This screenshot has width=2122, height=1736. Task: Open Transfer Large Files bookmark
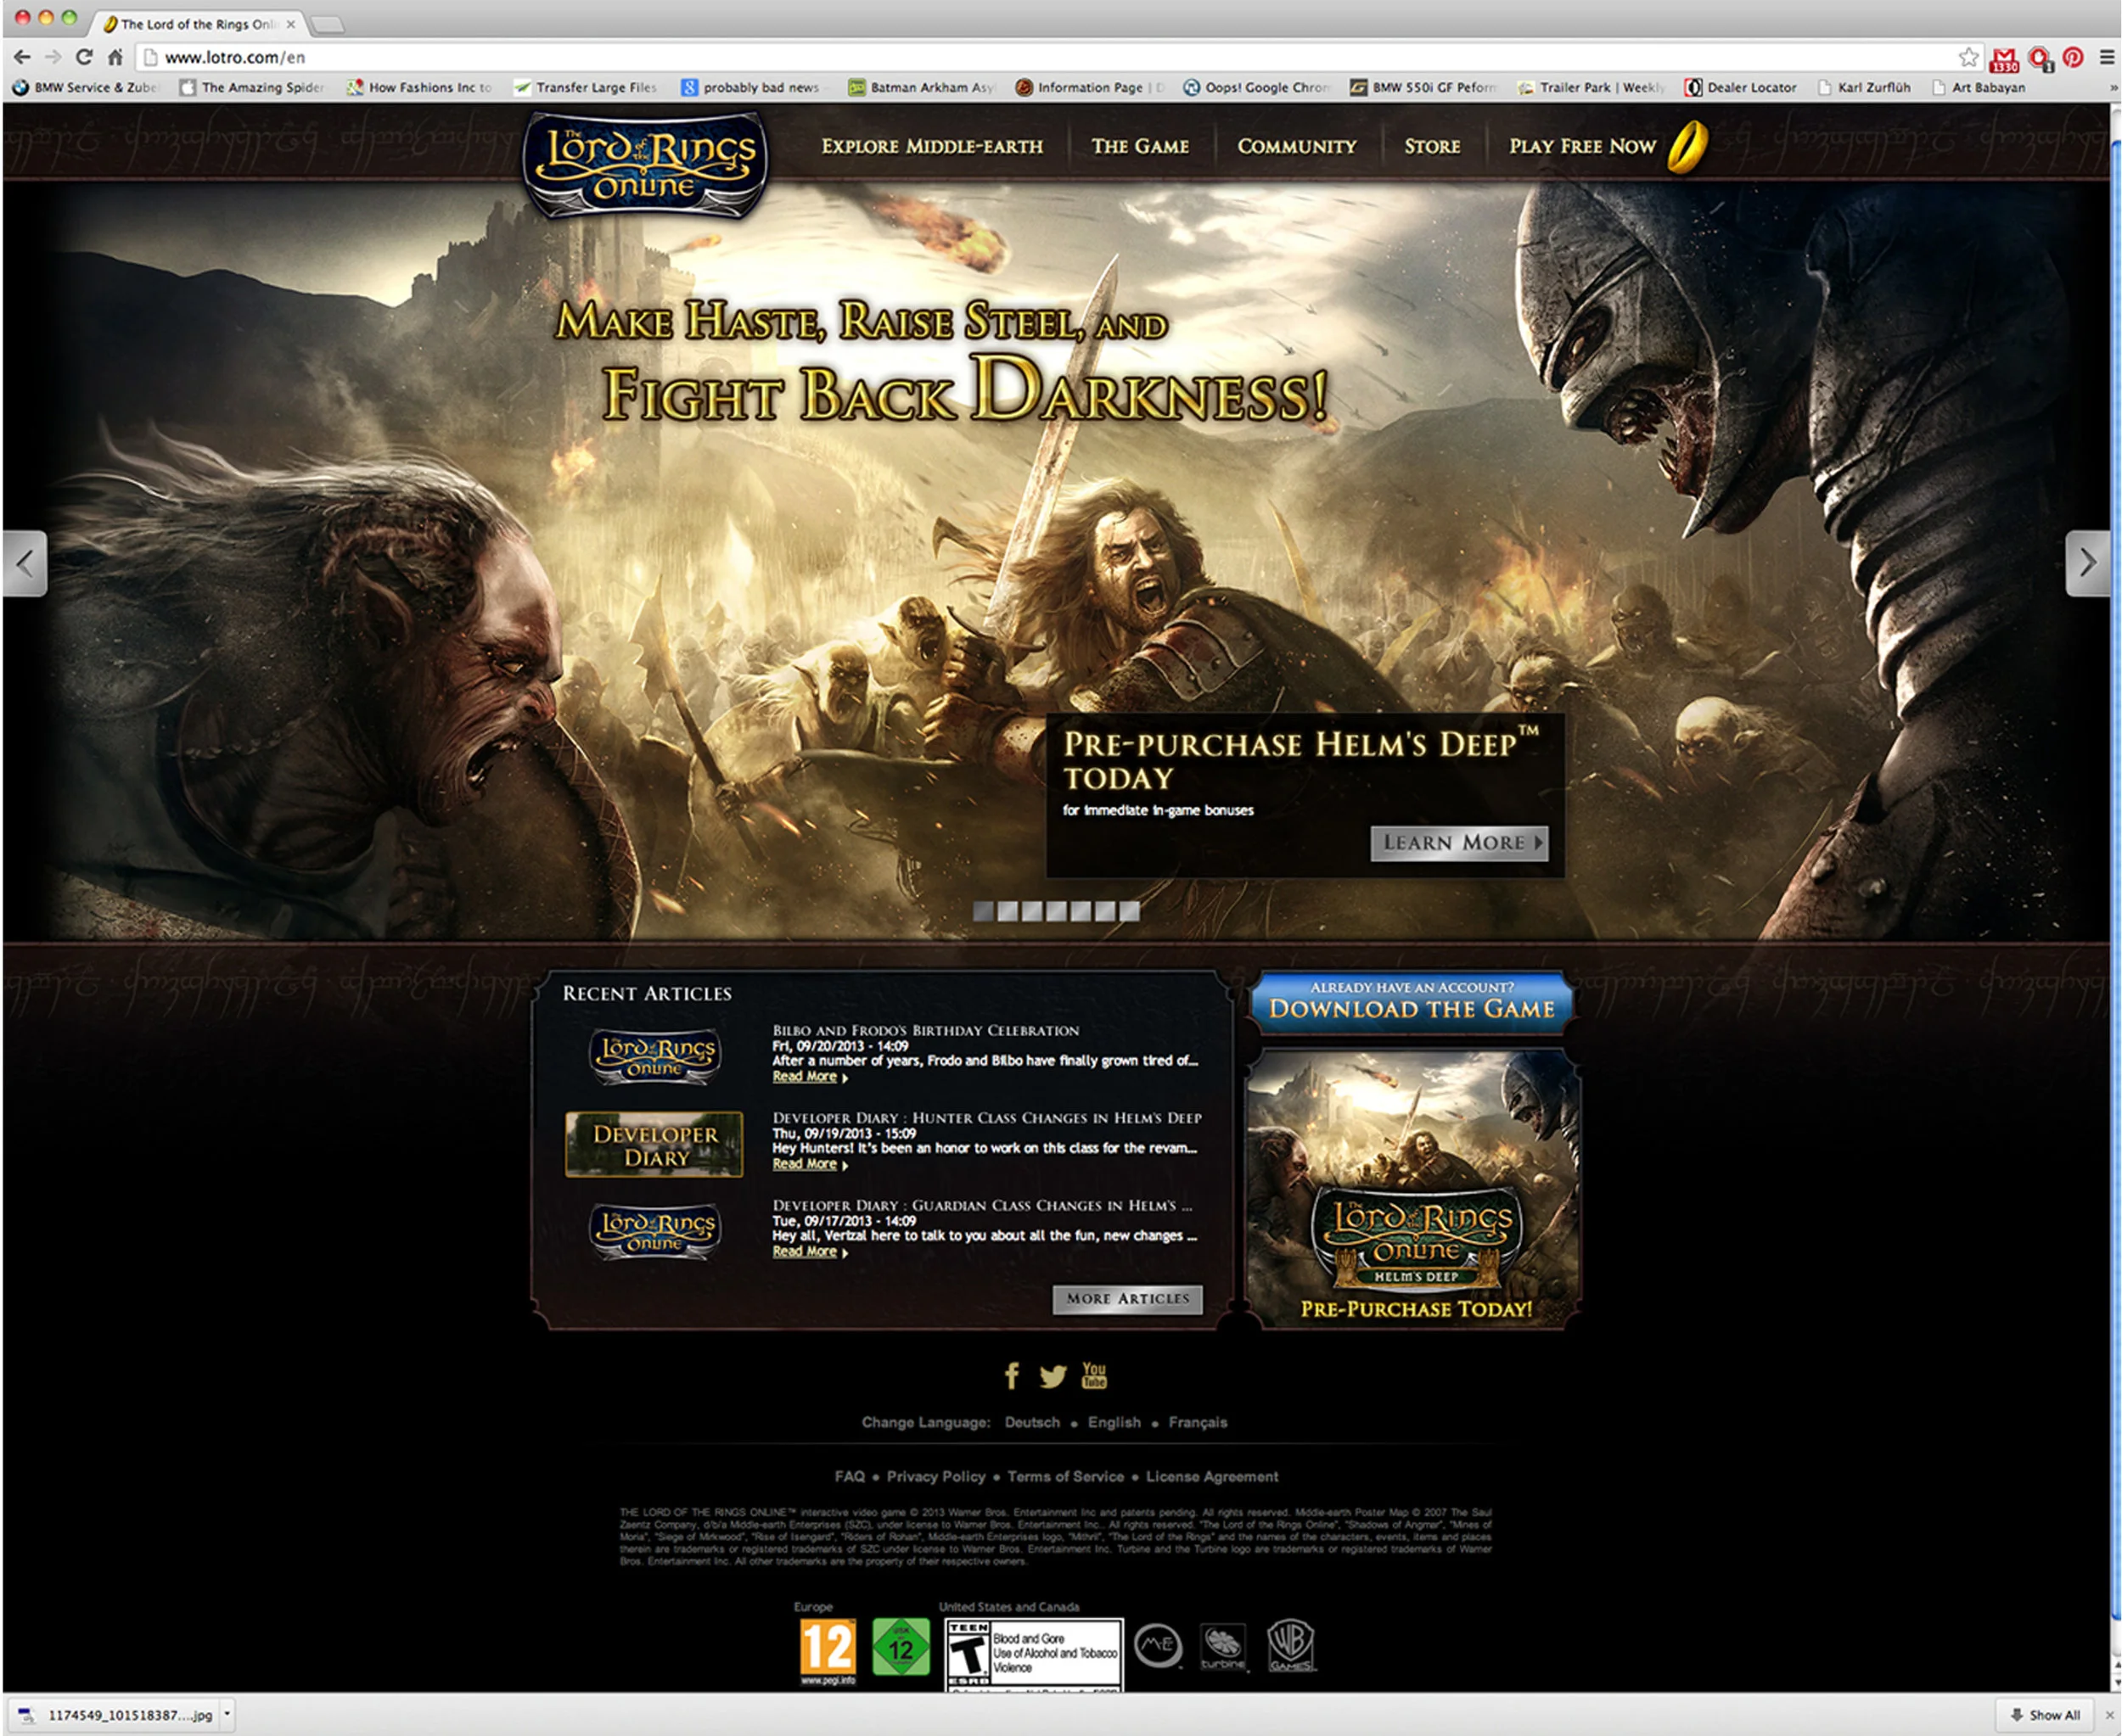[586, 87]
